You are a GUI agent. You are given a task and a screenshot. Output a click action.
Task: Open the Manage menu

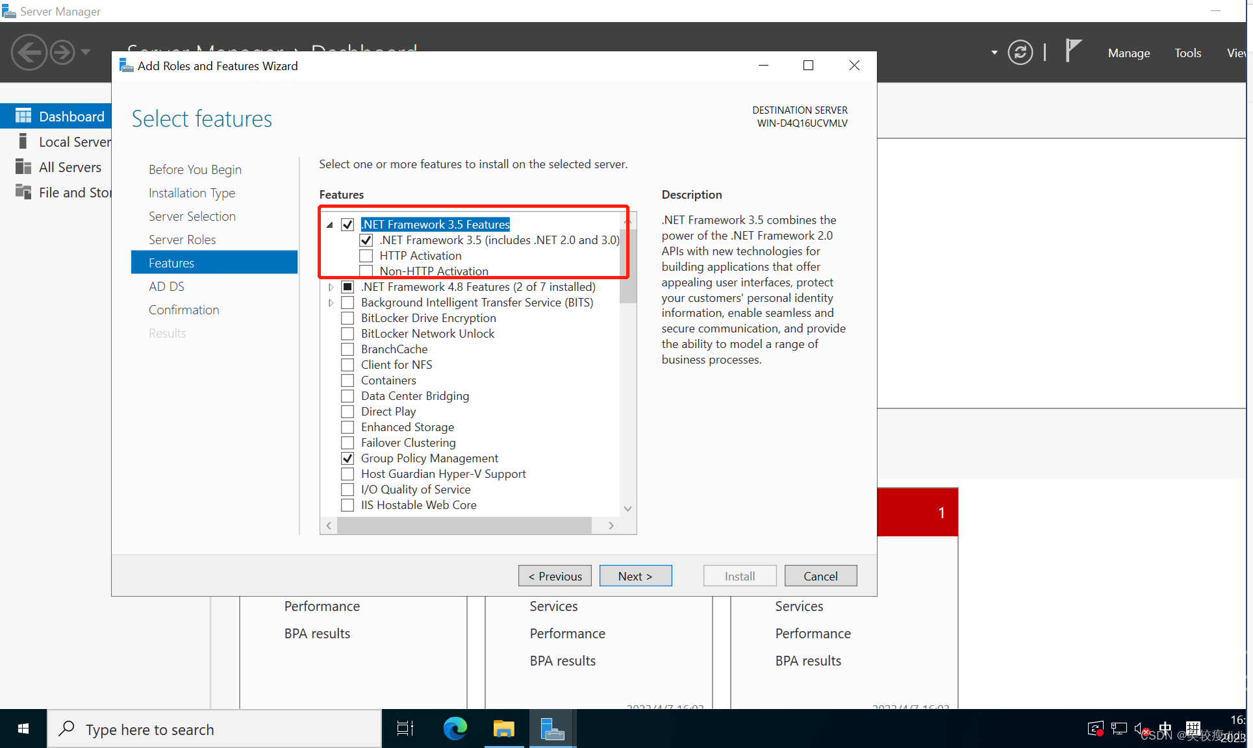click(x=1128, y=53)
